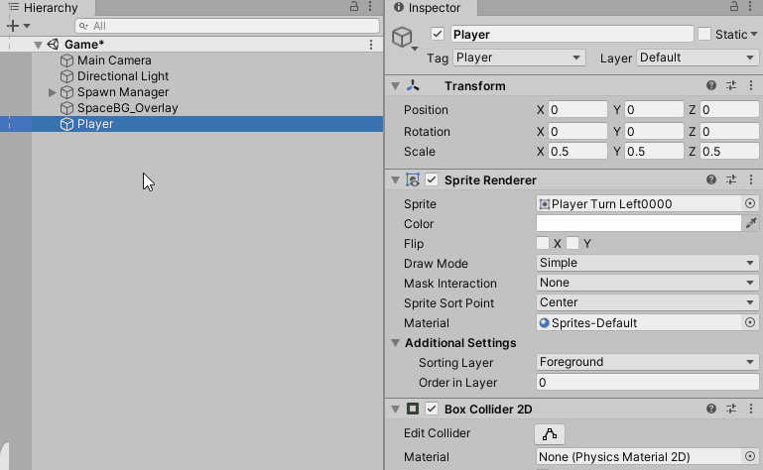This screenshot has height=470, width=763.
Task: Open Transform help reference
Action: (x=711, y=85)
